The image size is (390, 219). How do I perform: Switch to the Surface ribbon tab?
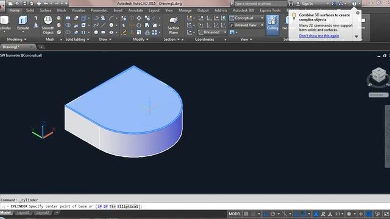pos(46,10)
